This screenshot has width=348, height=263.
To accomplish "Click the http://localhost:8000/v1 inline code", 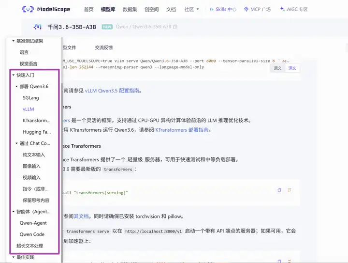I will coord(153,231).
